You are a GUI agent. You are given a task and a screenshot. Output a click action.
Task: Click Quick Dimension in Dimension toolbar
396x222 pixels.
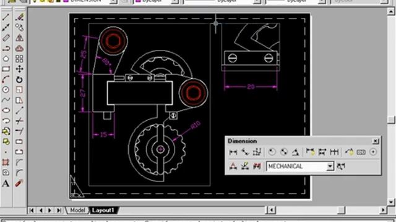click(310, 152)
